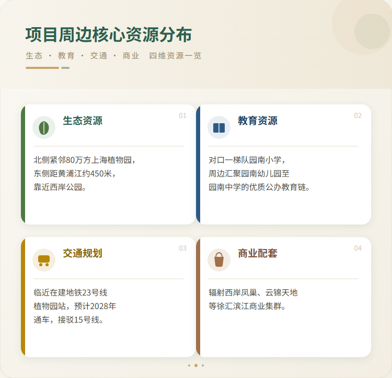Image resolution: width=392 pixels, height=378 pixels.
Task: Select the line 辐射西岸凤巢、云锦天地
Action: [x=253, y=292]
